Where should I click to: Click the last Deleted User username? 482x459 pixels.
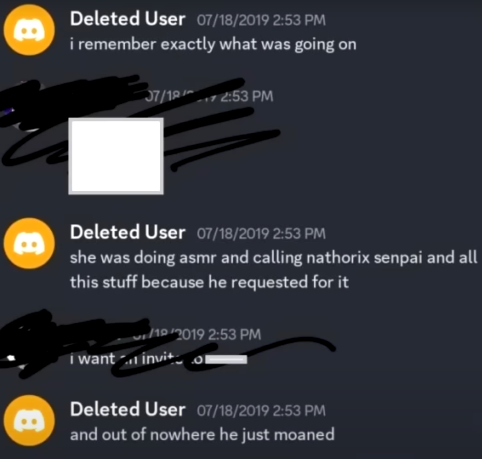pos(127,410)
